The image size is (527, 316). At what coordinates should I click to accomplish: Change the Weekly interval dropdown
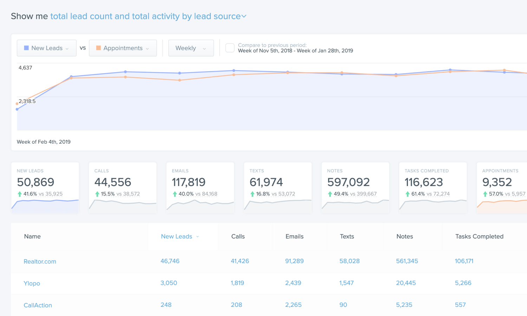(191, 48)
